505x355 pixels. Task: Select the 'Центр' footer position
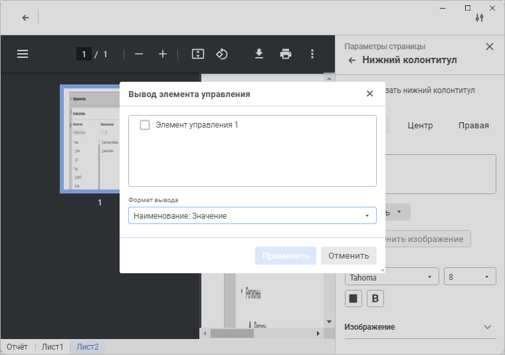[420, 126]
